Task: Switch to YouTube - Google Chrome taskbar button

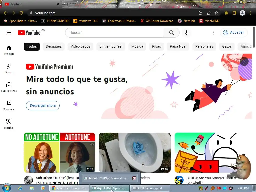Action: tap(69, 188)
